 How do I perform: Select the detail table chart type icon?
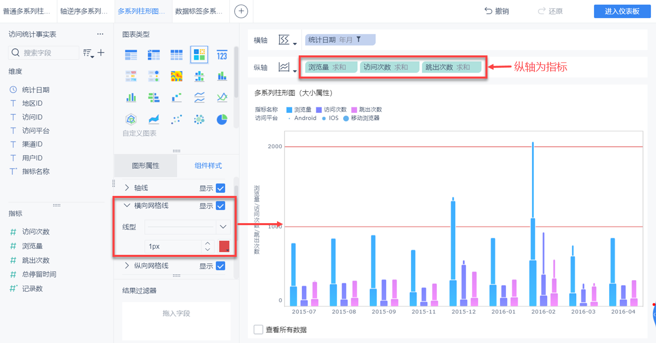point(177,54)
